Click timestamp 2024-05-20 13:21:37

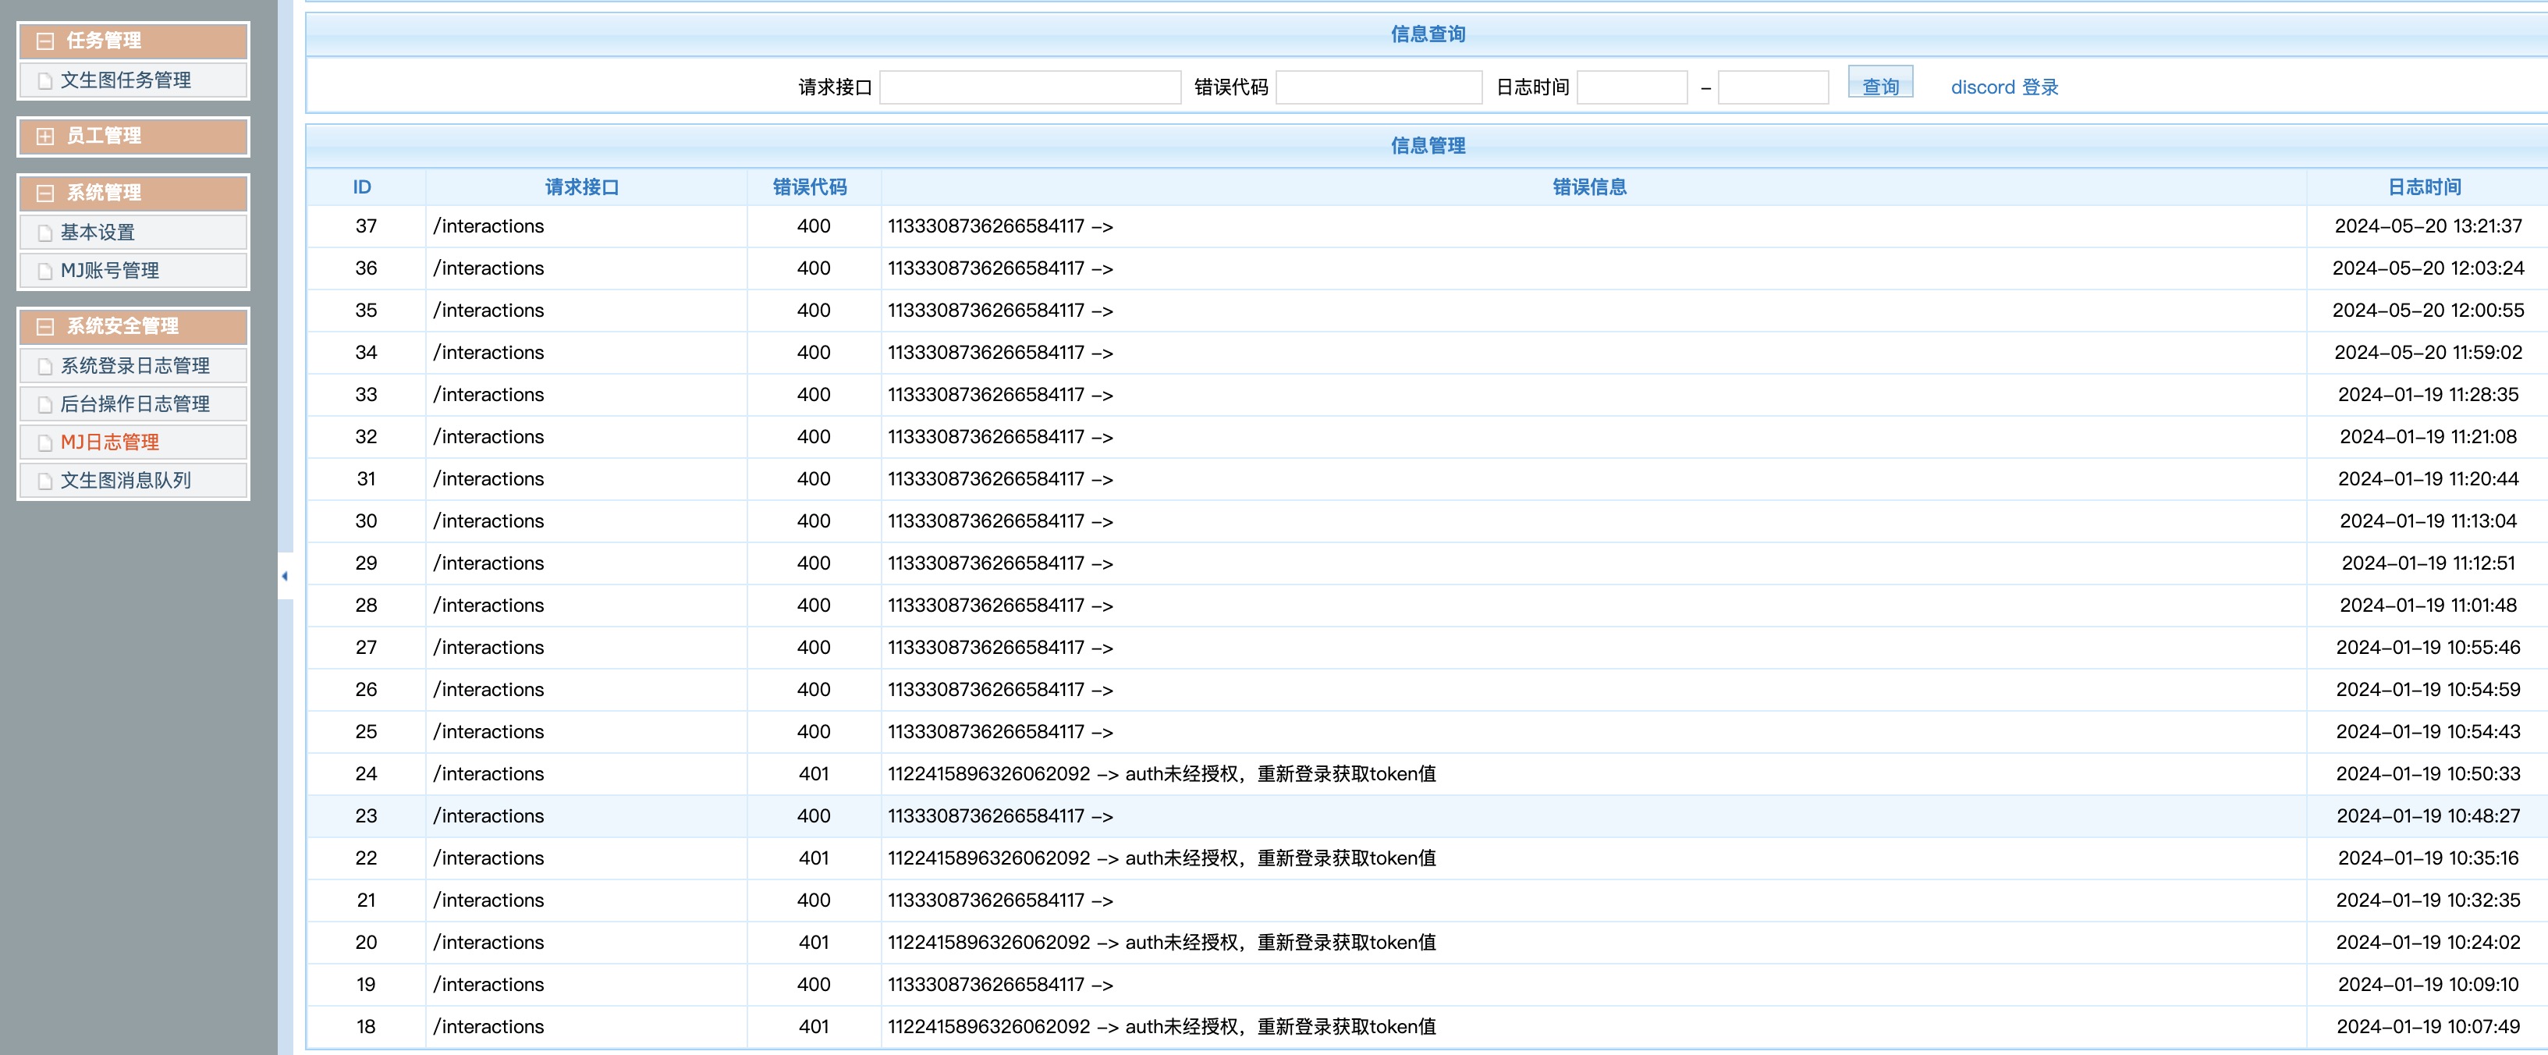[x=2429, y=226]
